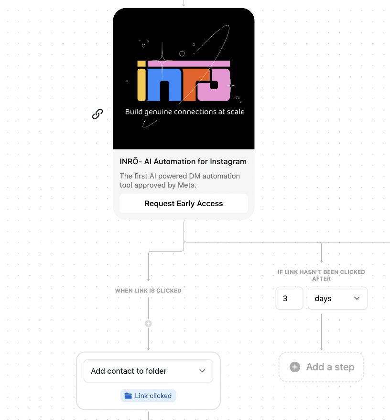Click the plus circle icon in Add a step
This screenshot has height=420, width=390.
coord(295,367)
